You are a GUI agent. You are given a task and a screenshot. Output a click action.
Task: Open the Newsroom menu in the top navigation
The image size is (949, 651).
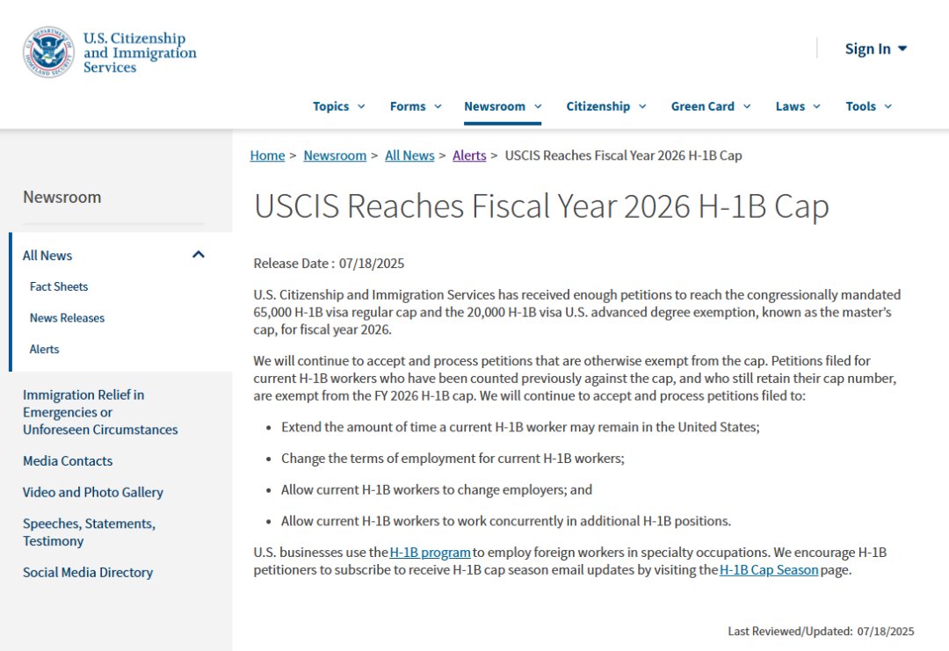(x=502, y=106)
